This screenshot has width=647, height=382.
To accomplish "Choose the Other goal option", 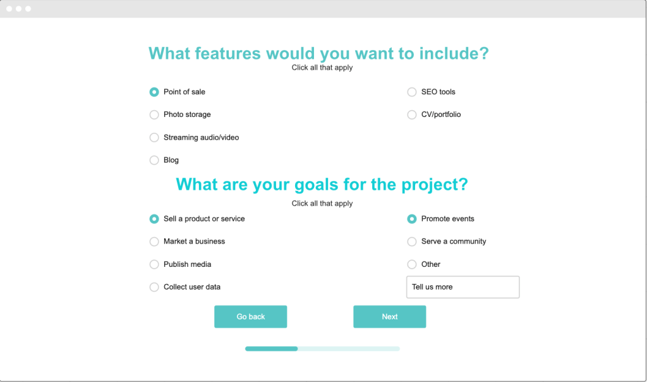I will point(412,264).
